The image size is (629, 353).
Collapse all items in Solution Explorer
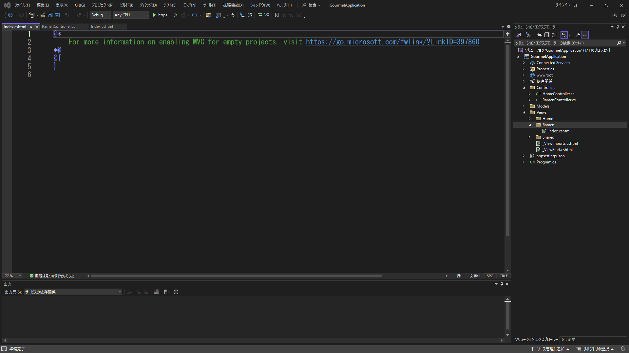click(546, 35)
